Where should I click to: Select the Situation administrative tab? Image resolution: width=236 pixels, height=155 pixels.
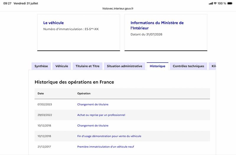pos(124,66)
